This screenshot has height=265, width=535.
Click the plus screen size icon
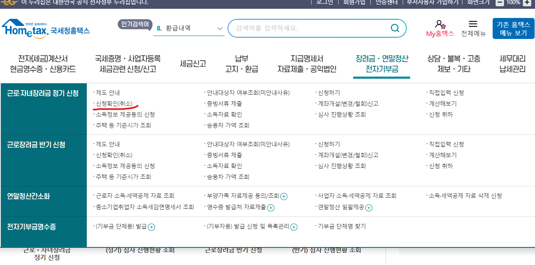point(527,3)
